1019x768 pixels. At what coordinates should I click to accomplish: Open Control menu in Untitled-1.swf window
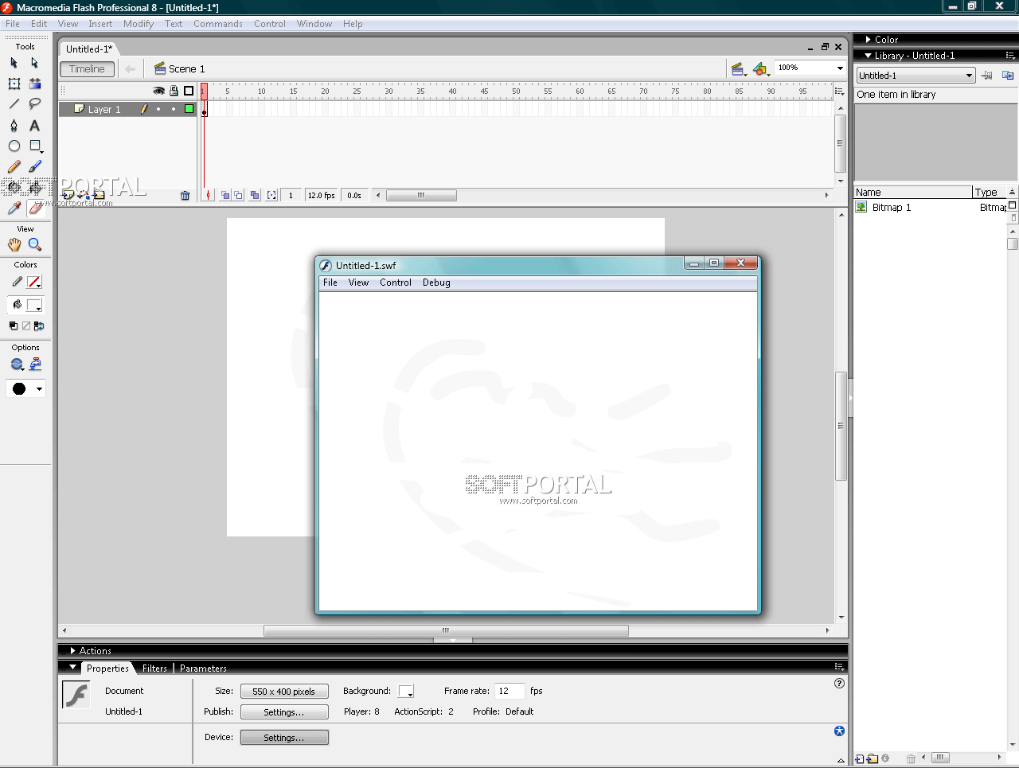(396, 283)
